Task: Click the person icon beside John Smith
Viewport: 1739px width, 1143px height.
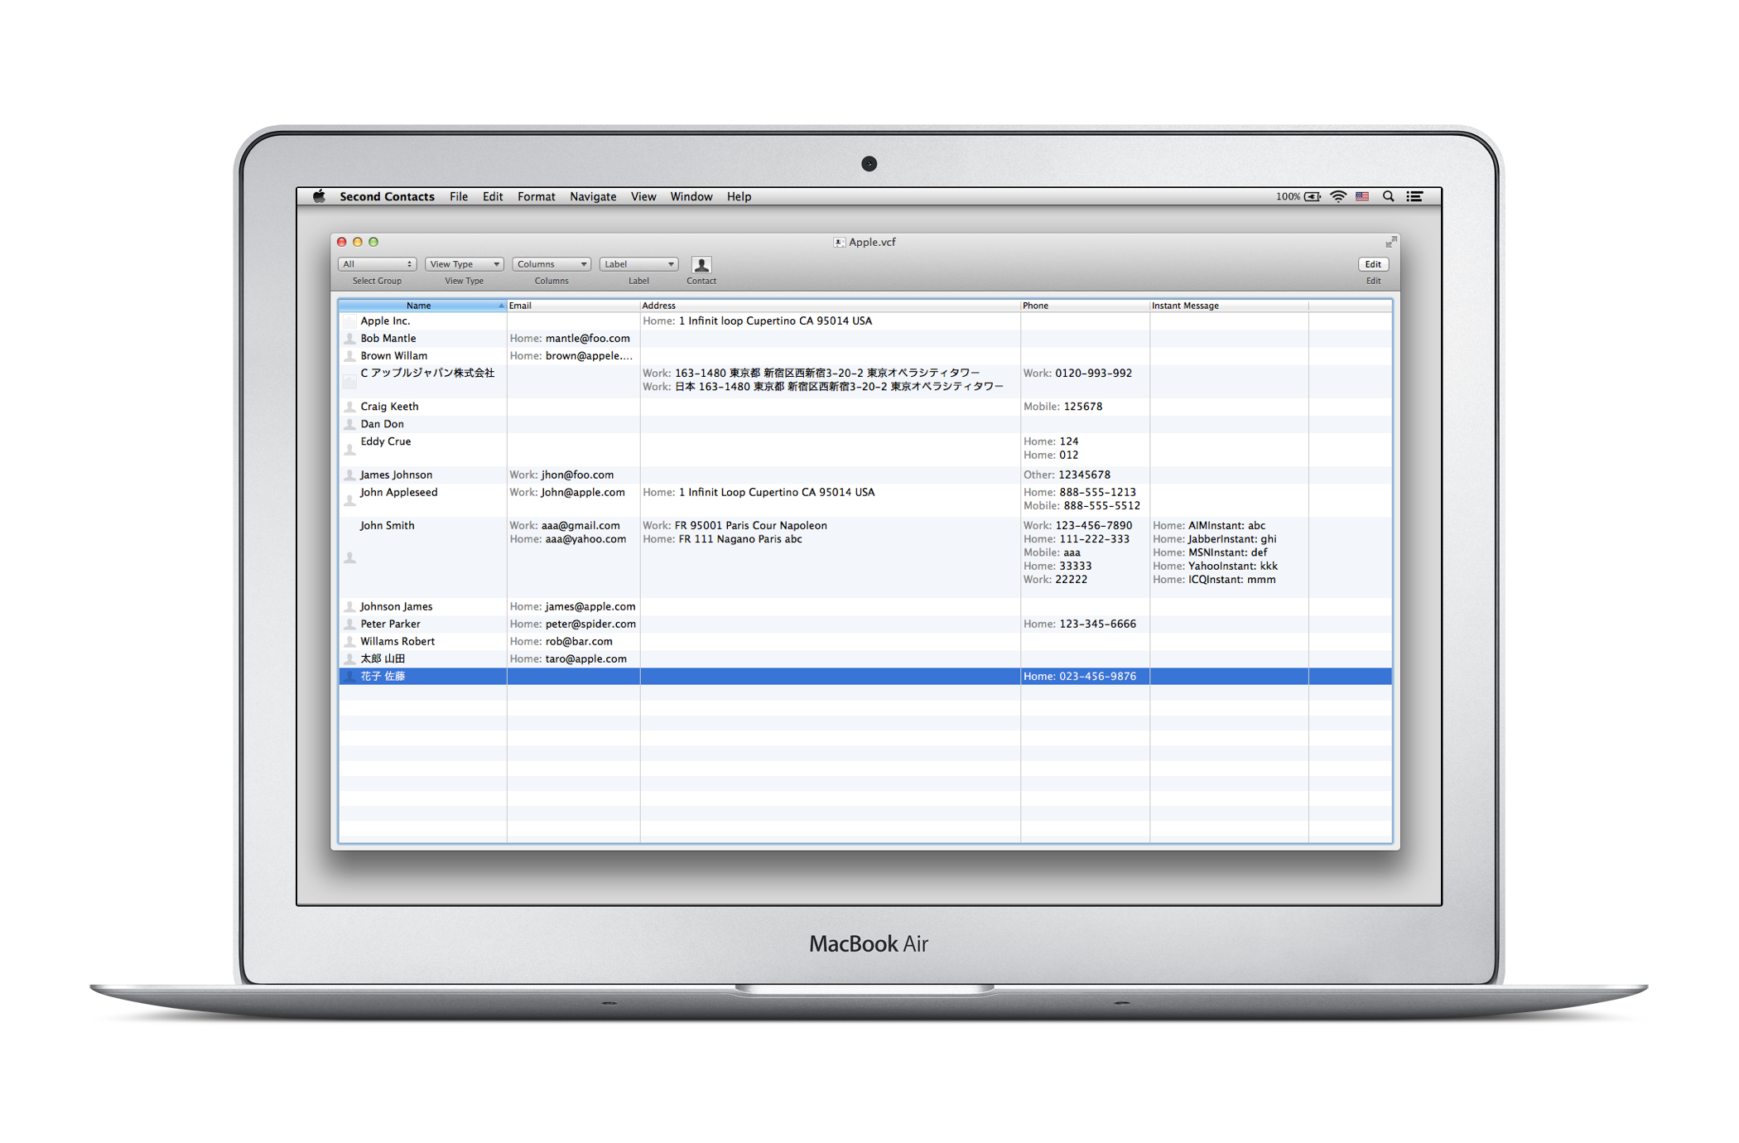Action: [x=349, y=557]
